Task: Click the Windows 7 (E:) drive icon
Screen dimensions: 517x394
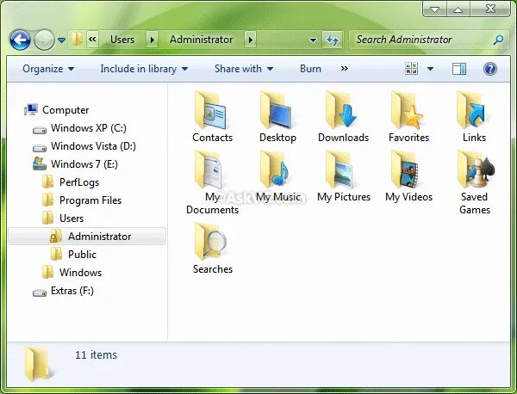Action: (x=40, y=163)
